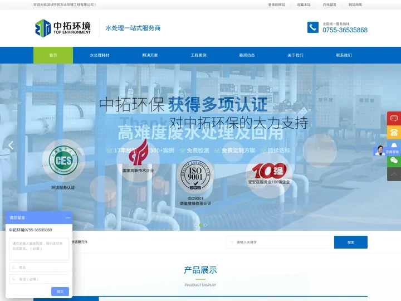Focus the 电话 phone input field
The height and width of the screenshot is (301, 401).
coord(39,279)
